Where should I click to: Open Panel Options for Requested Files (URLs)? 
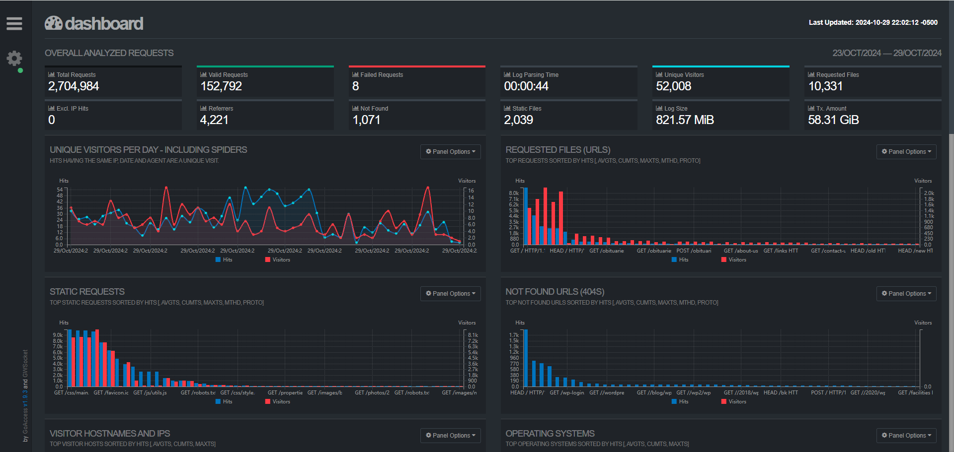(x=906, y=152)
